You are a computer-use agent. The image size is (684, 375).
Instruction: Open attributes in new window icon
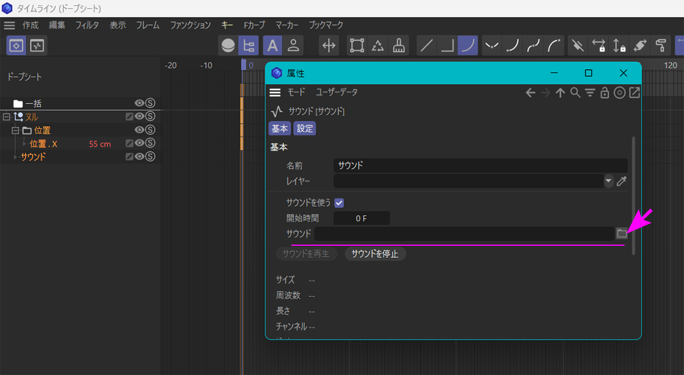pyautogui.click(x=634, y=93)
